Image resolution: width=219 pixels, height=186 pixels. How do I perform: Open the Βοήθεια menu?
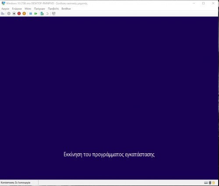(66, 9)
